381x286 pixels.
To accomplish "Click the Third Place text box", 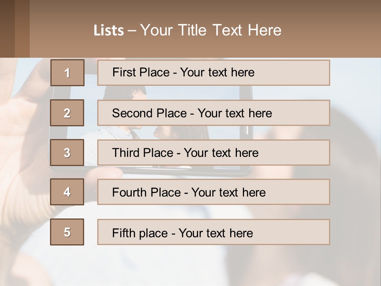I will click(x=214, y=153).
